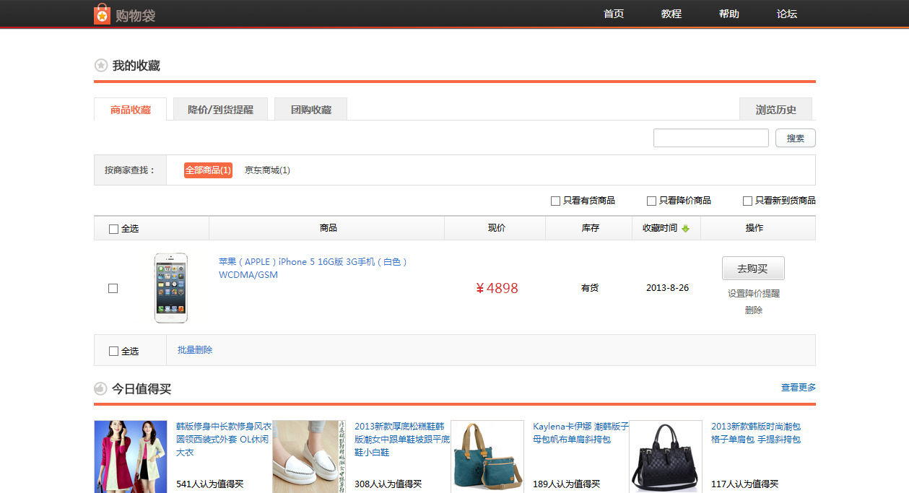Screen dimensions: 909x493
Task: Click the ¥4898 price
Action: point(497,288)
